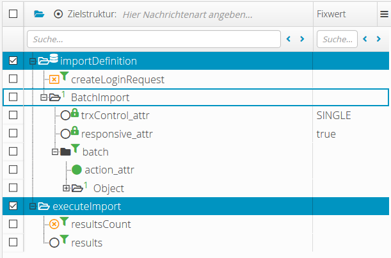The height and width of the screenshot is (258, 391).
Task: Click the green circle icon of action_attr
Action: tap(77, 170)
